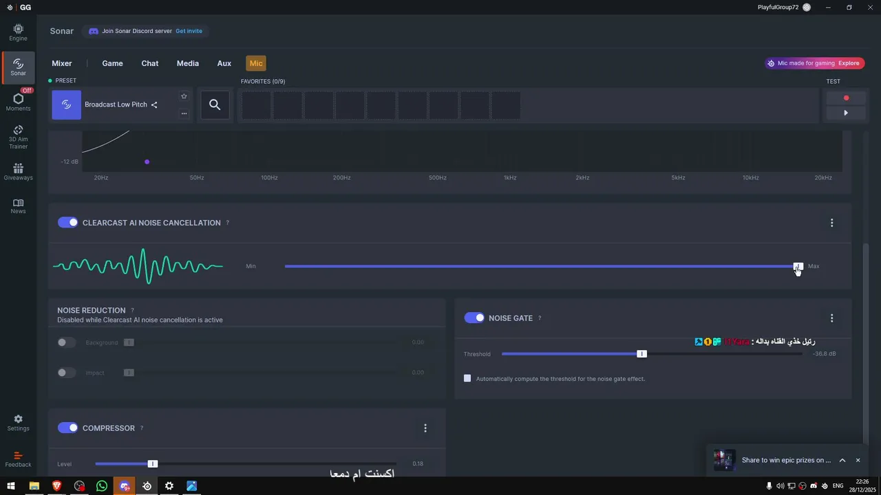Screen dimensions: 881x495
Task: Click the ENG language indicator
Action: point(838,486)
